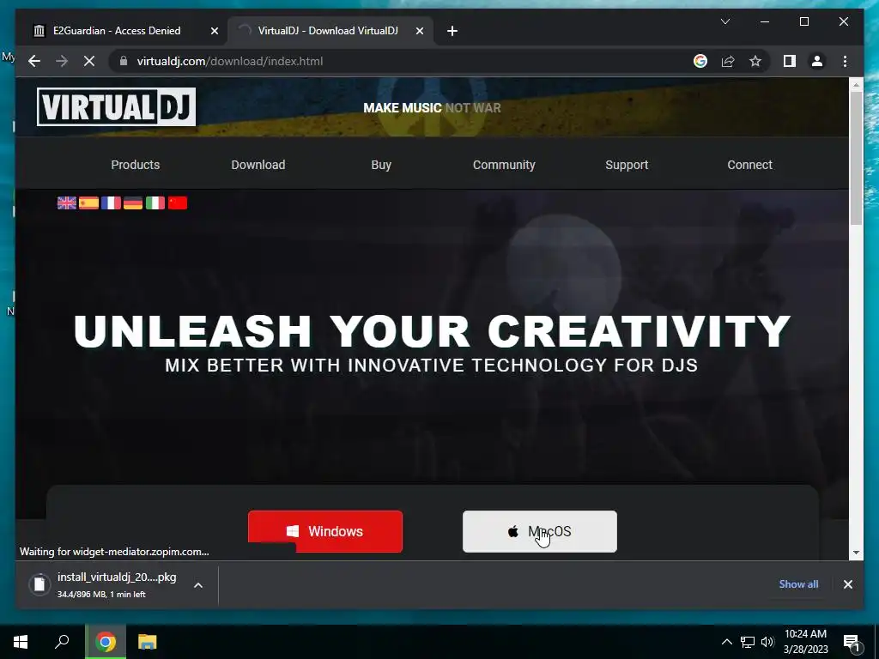Select the French flag language icon
Screen dimensions: 879x659
(111, 203)
